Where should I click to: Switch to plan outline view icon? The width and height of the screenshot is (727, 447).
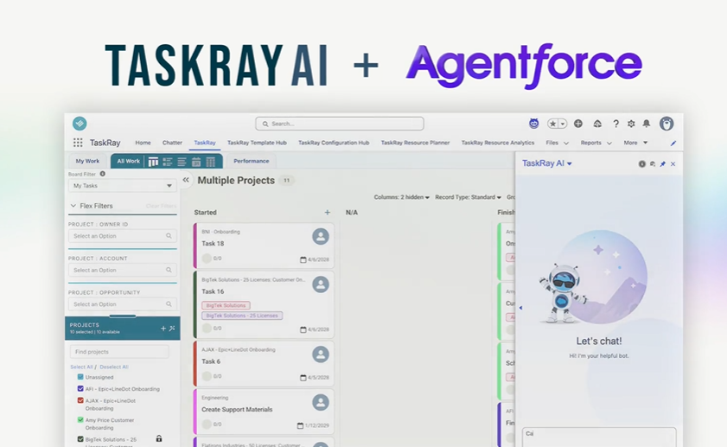[x=182, y=162]
